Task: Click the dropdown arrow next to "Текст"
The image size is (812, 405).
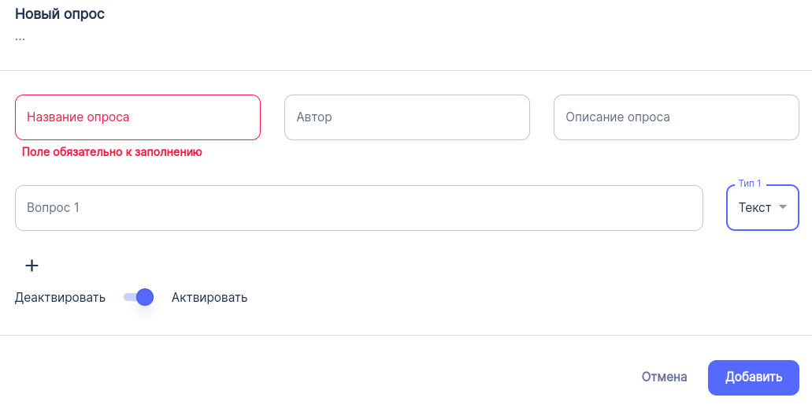Action: [783, 207]
